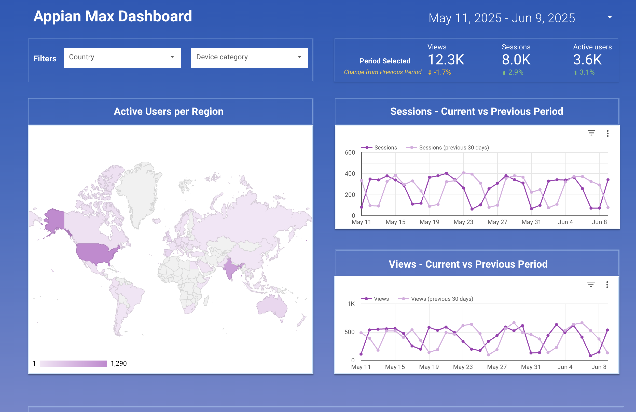636x412 pixels.
Task: Open the Device category filter dropdown
Action: click(x=249, y=58)
